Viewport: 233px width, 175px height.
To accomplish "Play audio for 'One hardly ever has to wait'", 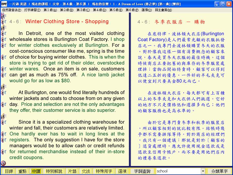I will pyautogui.click(x=4, y=134).
